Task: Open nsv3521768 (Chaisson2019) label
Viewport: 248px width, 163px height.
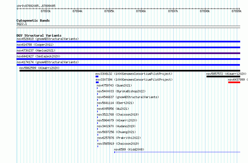Action: [118, 114]
